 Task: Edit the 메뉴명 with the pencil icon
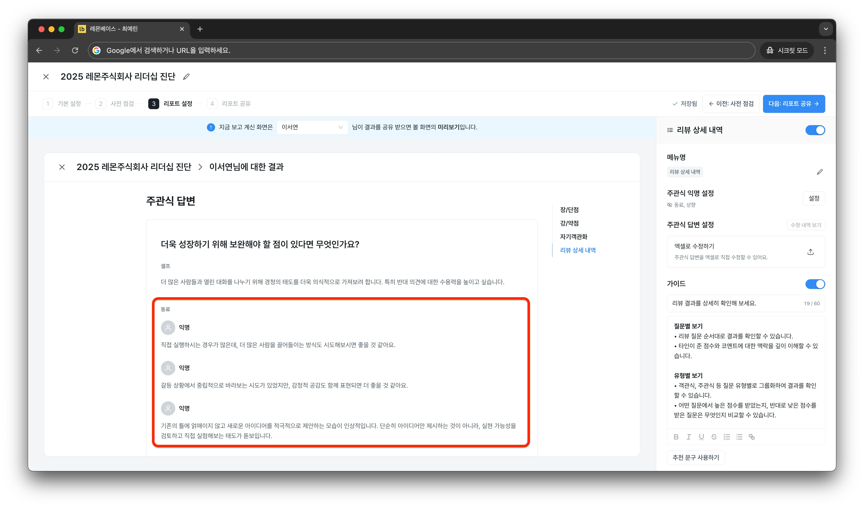click(819, 172)
